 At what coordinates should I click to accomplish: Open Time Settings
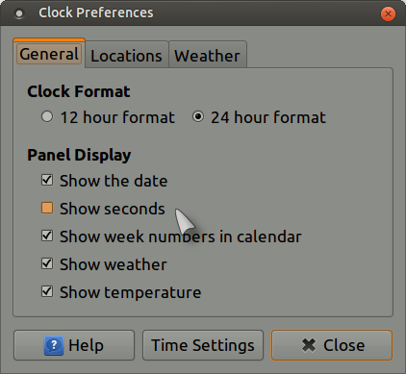pos(203,345)
